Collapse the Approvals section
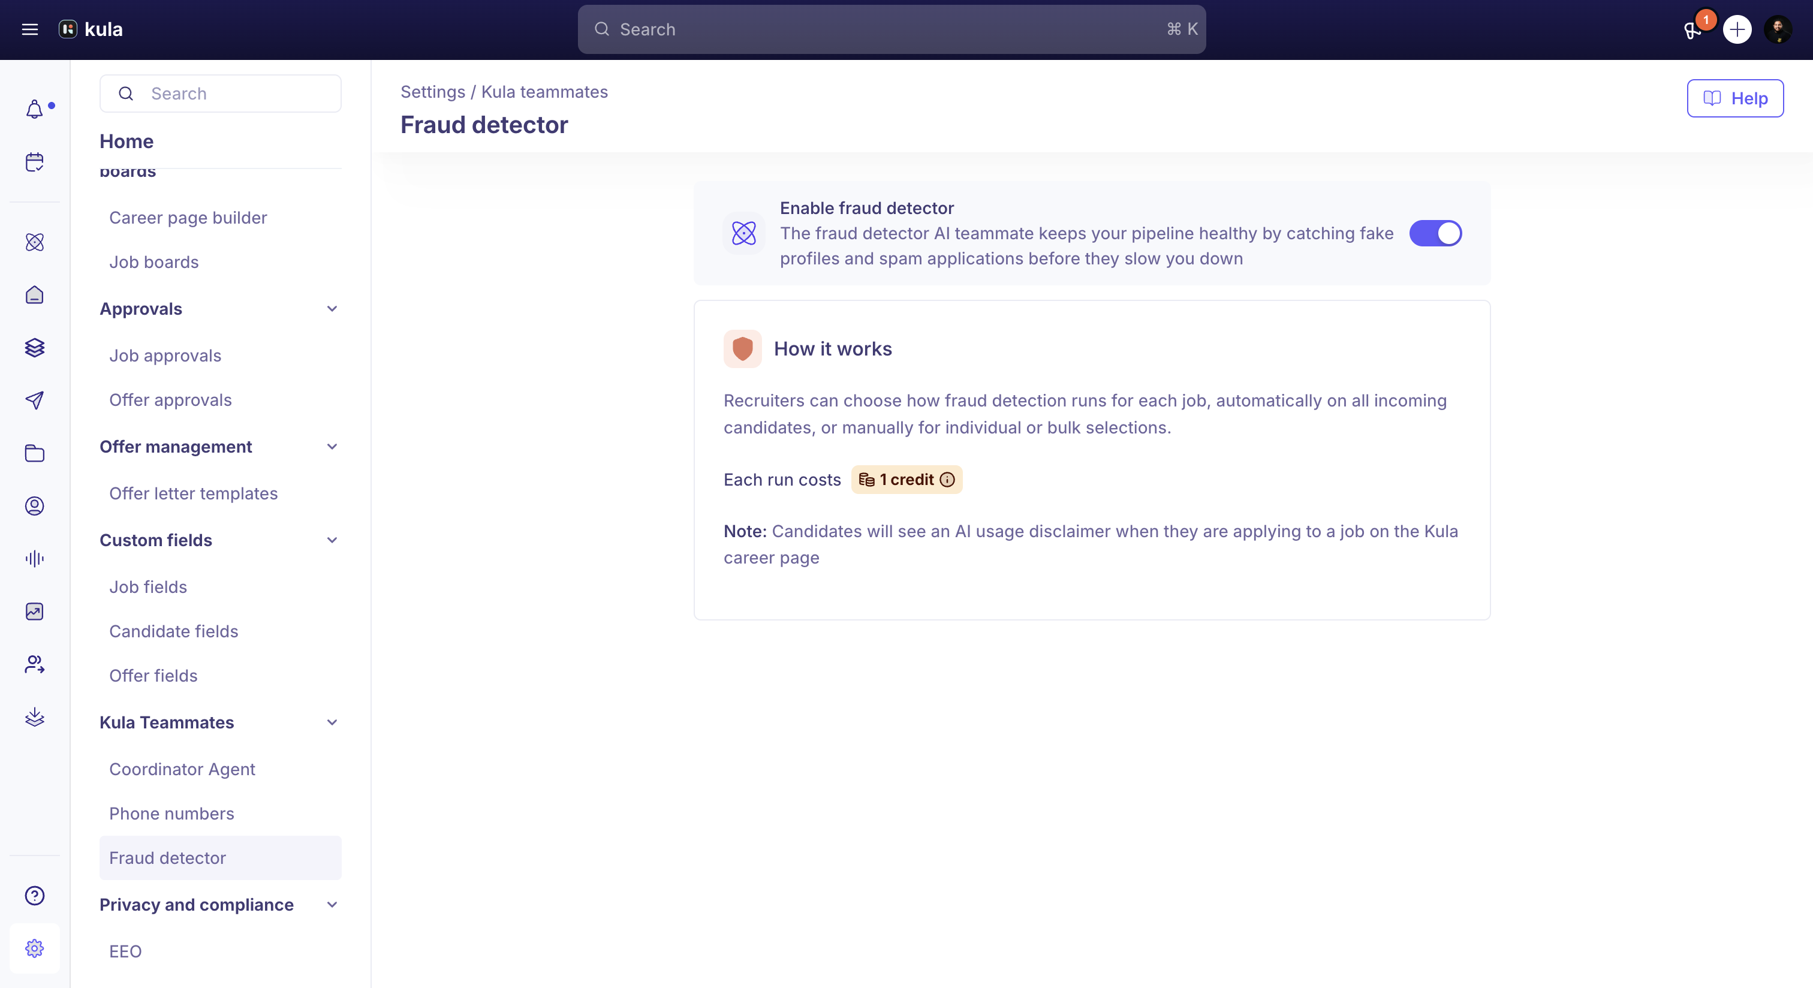1813x988 pixels. tap(332, 309)
